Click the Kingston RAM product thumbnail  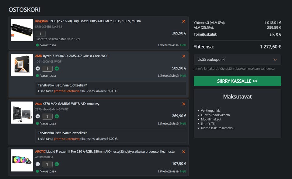pyautogui.click(x=22, y=30)
